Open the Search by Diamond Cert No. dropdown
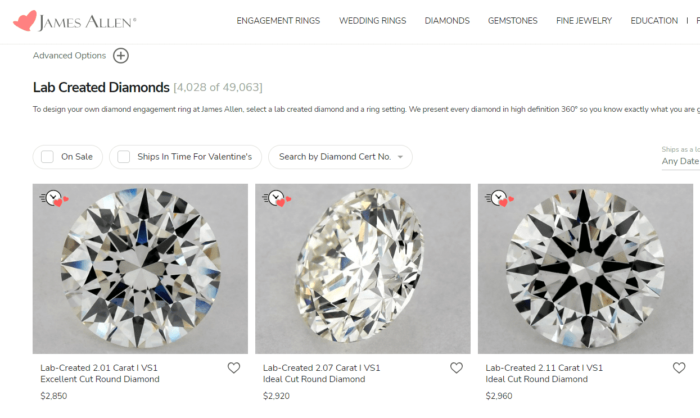The height and width of the screenshot is (418, 700). click(340, 157)
